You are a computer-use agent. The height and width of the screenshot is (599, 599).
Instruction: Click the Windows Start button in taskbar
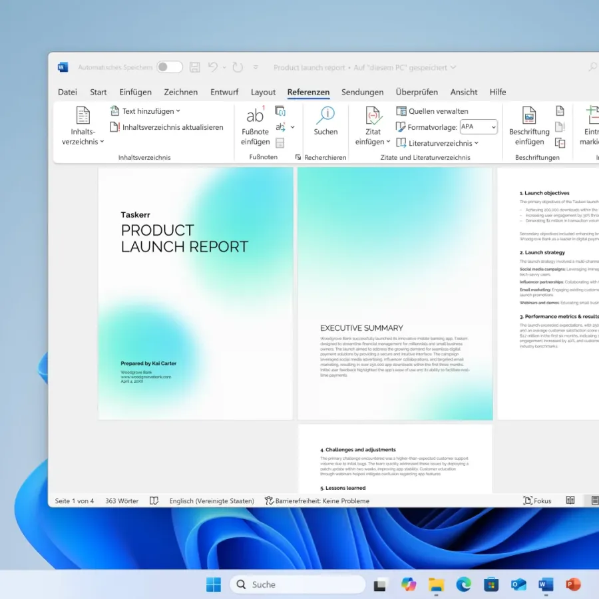click(x=213, y=584)
